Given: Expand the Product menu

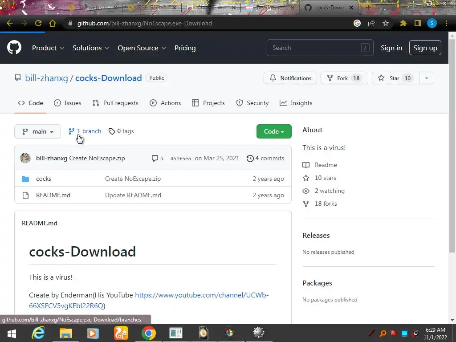Looking at the screenshot, I should tap(48, 48).
